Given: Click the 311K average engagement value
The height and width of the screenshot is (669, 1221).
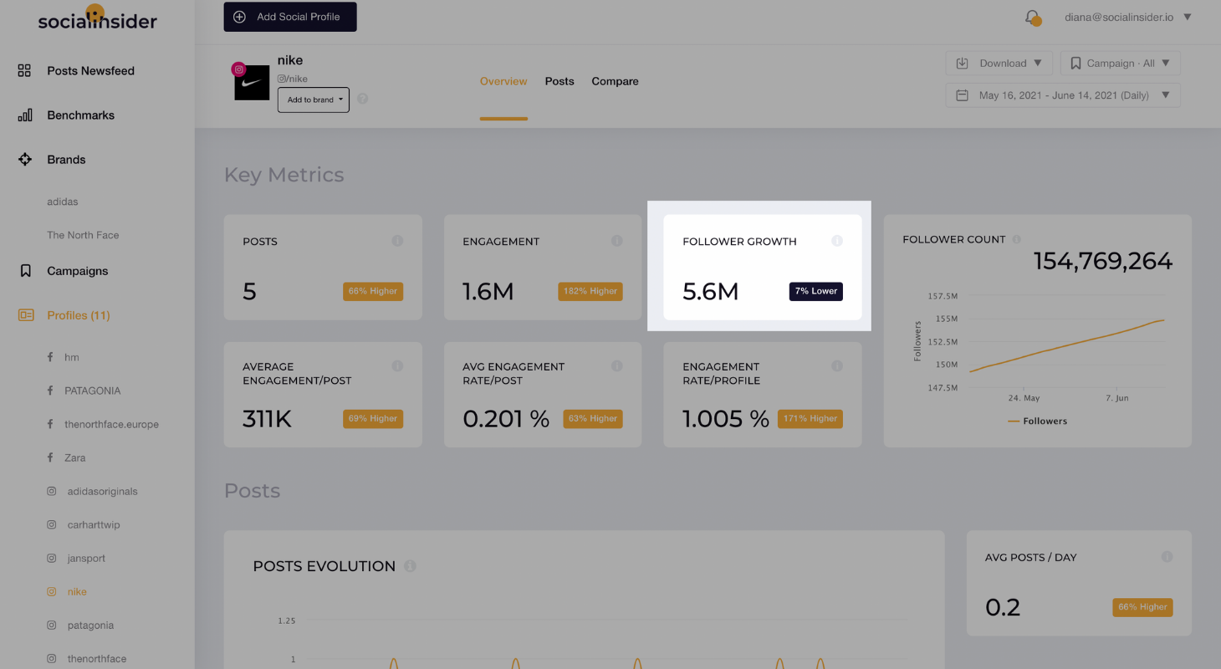Looking at the screenshot, I should 267,418.
